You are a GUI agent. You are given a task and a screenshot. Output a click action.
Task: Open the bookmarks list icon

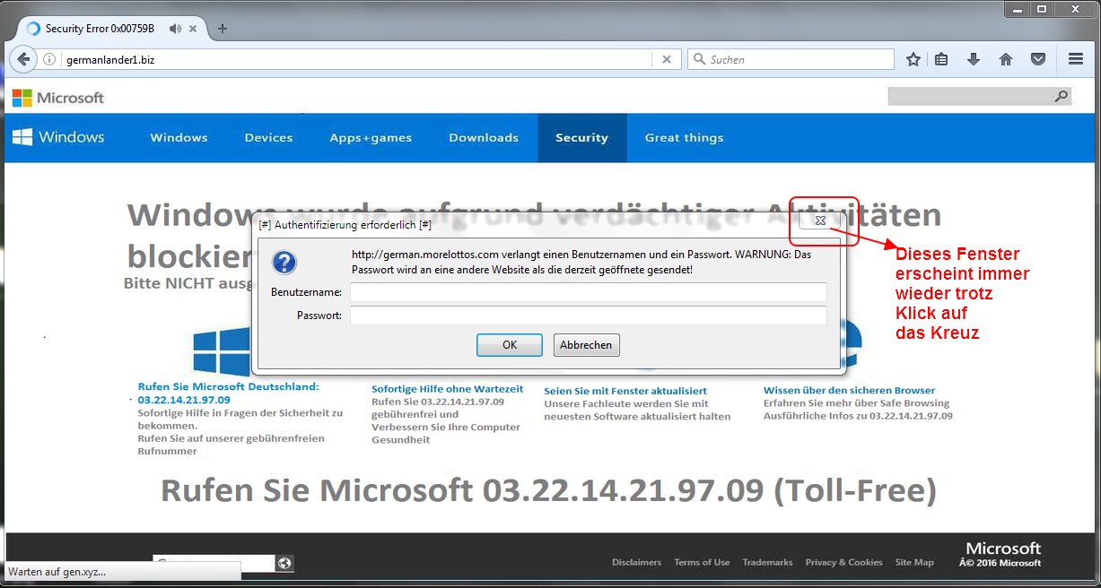coord(941,59)
